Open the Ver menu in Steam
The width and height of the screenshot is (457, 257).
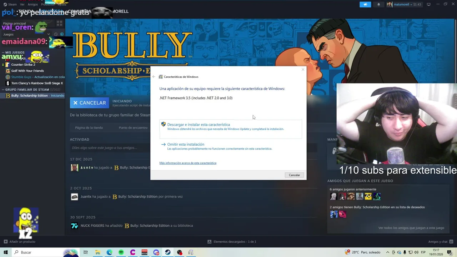tap(22, 4)
